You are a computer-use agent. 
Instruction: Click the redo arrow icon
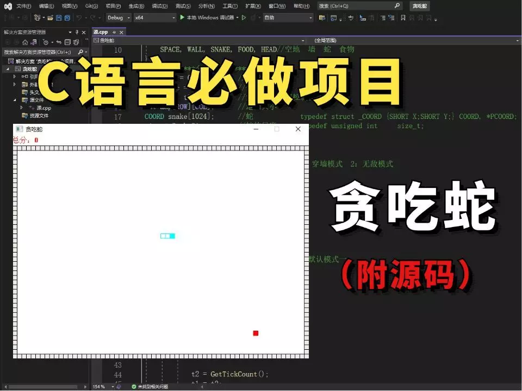click(92, 17)
